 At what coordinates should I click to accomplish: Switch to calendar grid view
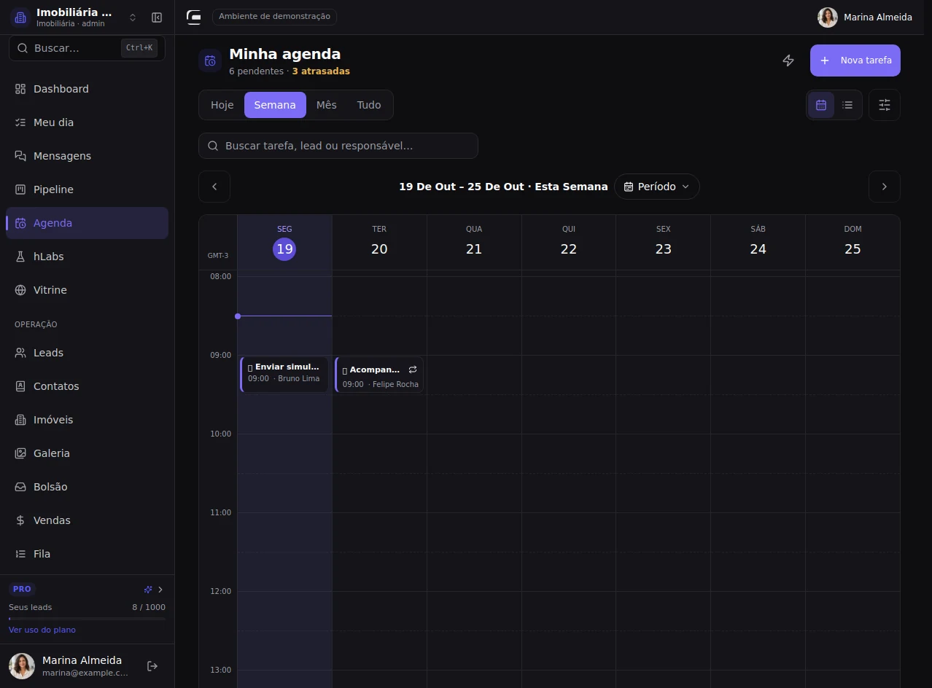coord(821,105)
